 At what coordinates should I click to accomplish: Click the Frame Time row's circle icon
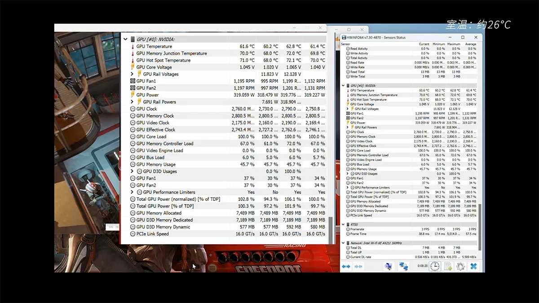(x=348, y=234)
